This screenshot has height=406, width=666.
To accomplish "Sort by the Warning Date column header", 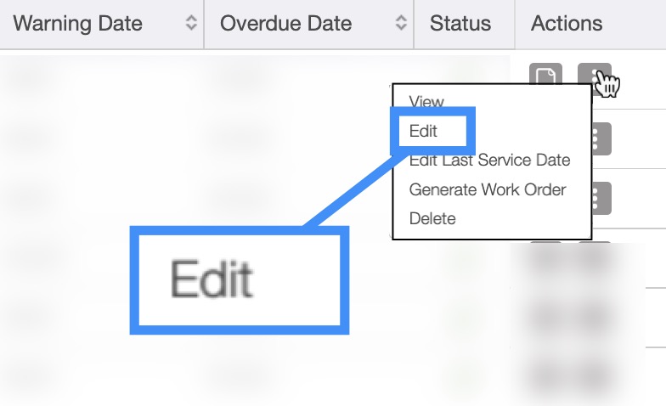I will (78, 24).
